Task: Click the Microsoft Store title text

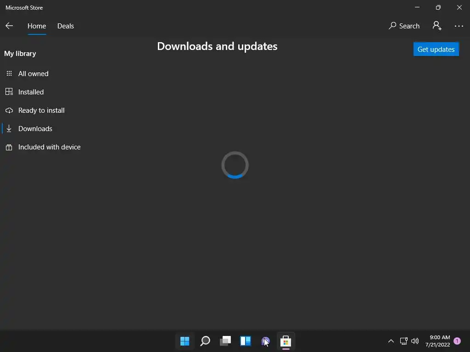Action: click(24, 8)
